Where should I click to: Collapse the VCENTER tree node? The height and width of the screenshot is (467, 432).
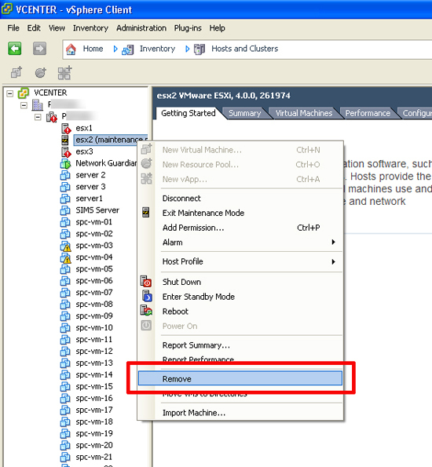[10, 93]
